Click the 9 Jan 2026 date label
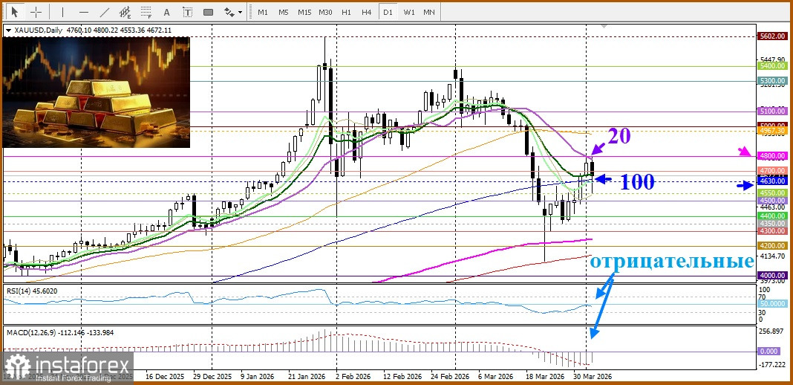Image resolution: width=793 pixels, height=385 pixels. click(x=258, y=378)
